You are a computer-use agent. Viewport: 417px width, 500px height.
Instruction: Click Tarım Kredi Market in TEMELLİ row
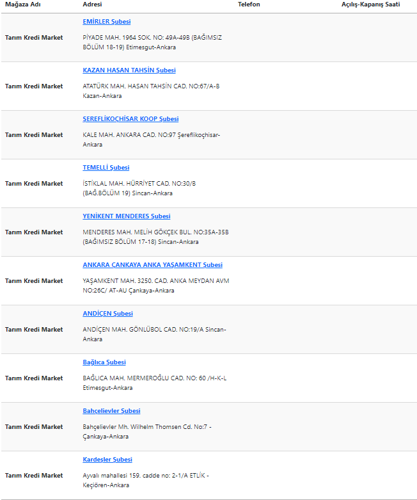tap(34, 184)
